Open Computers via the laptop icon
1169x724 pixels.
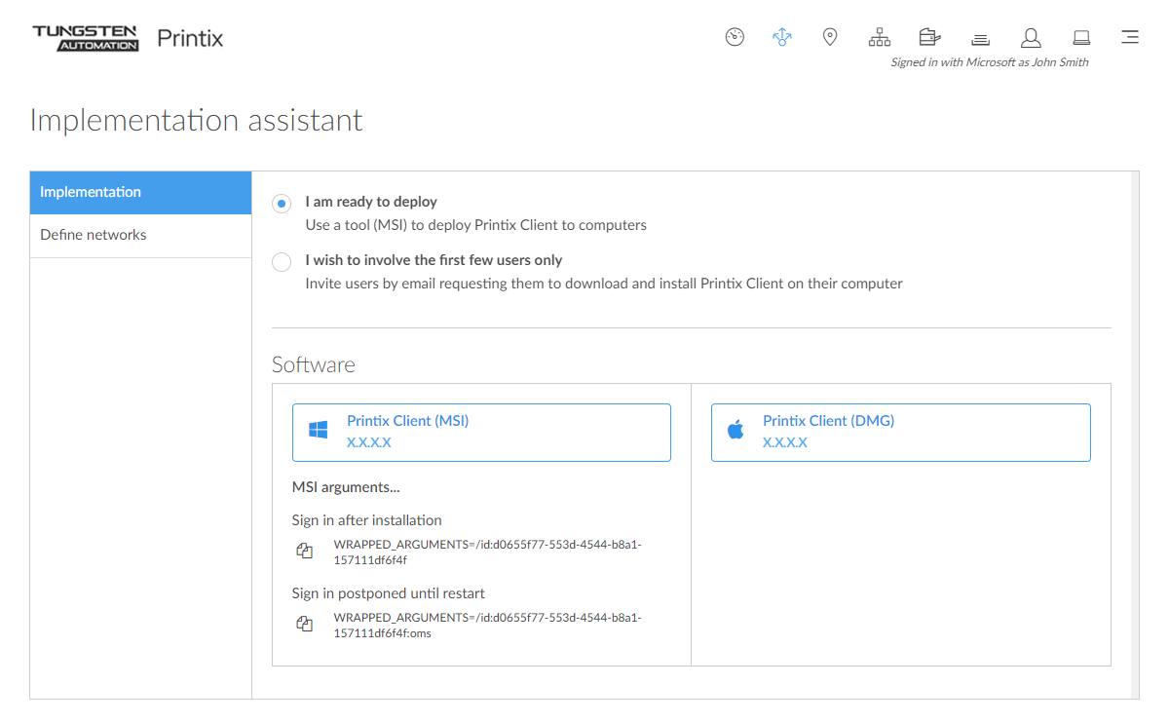click(x=1080, y=37)
